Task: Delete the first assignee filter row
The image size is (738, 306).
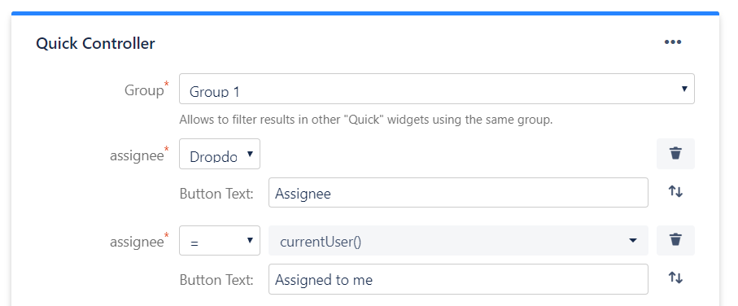Action: (675, 154)
